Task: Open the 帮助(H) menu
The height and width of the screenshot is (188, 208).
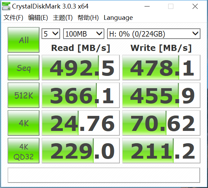Action: [88, 17]
